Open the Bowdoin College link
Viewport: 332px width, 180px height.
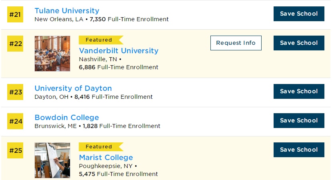point(67,118)
